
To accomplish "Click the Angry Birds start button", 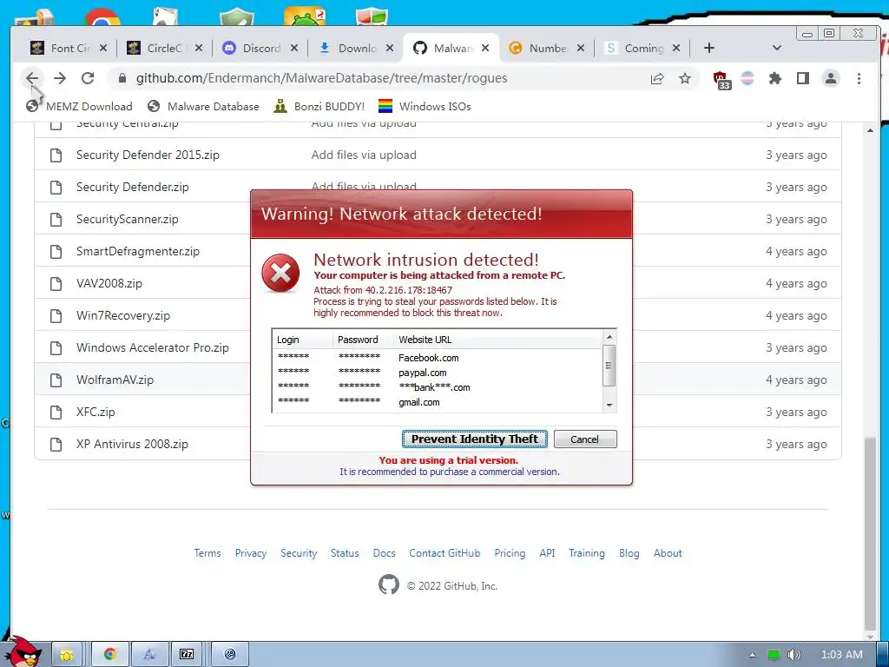I will pyautogui.click(x=23, y=651).
